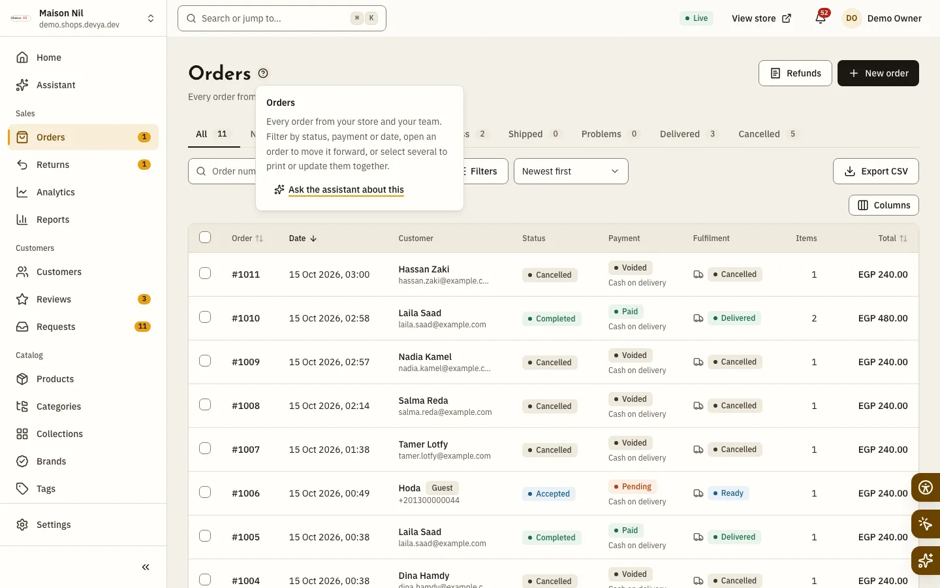The image size is (940, 588).
Task: Open the sparkle assistant floating button
Action: [926, 561]
